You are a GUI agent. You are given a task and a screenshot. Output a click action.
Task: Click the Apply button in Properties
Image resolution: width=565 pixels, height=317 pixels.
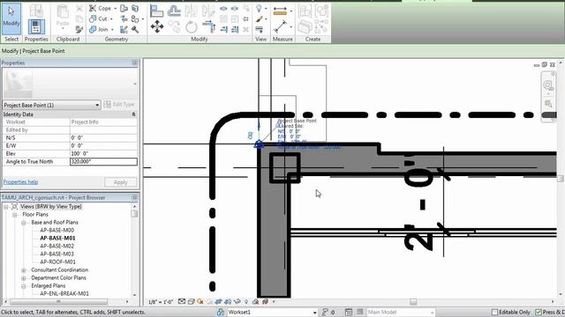click(x=120, y=182)
